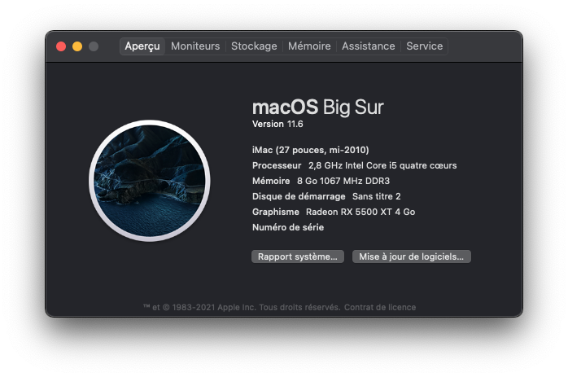The height and width of the screenshot is (377, 568).
Task: Switch to the Aperçu tab
Action: tap(142, 46)
